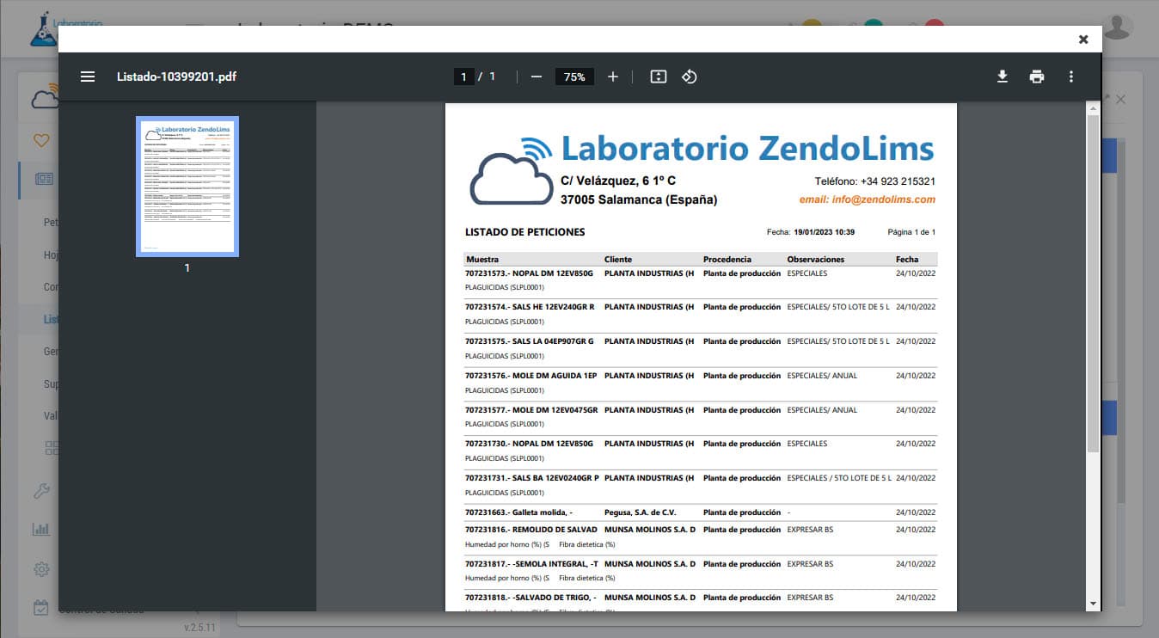The image size is (1159, 638).
Task: Click sample 707231730.- NOPAL DM 12EV850G
Action: [x=529, y=444]
